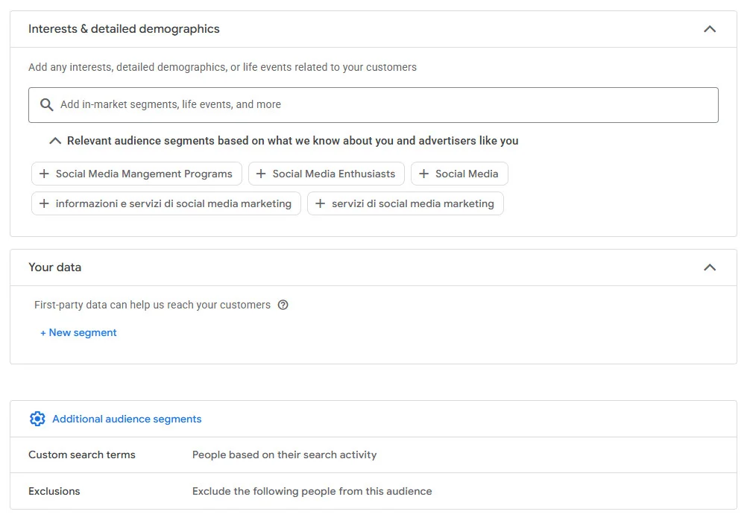Click the search magnifier icon
The height and width of the screenshot is (529, 750).
pyautogui.click(x=46, y=105)
